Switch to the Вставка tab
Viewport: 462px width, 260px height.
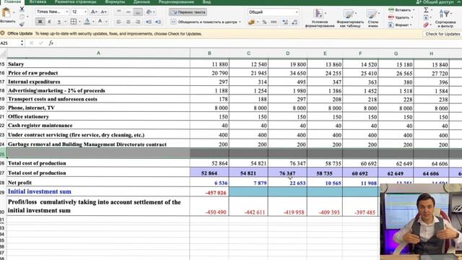coord(38,2)
